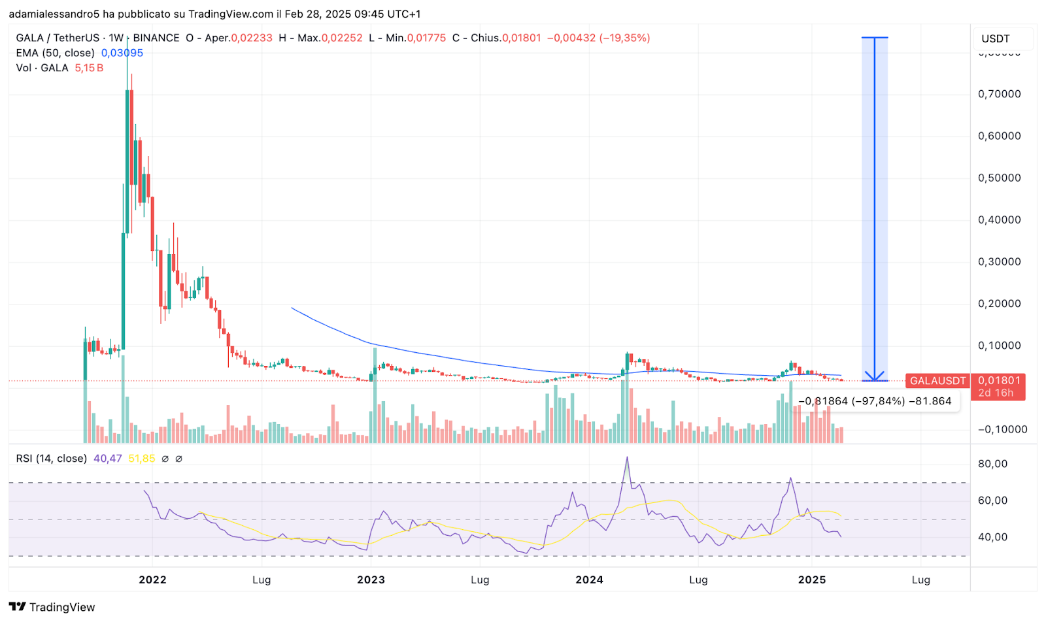1046x622 pixels.
Task: Click the Lug label between 2024 and 2025
Action: (698, 580)
